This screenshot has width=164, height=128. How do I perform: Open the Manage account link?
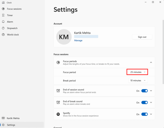point(78,40)
